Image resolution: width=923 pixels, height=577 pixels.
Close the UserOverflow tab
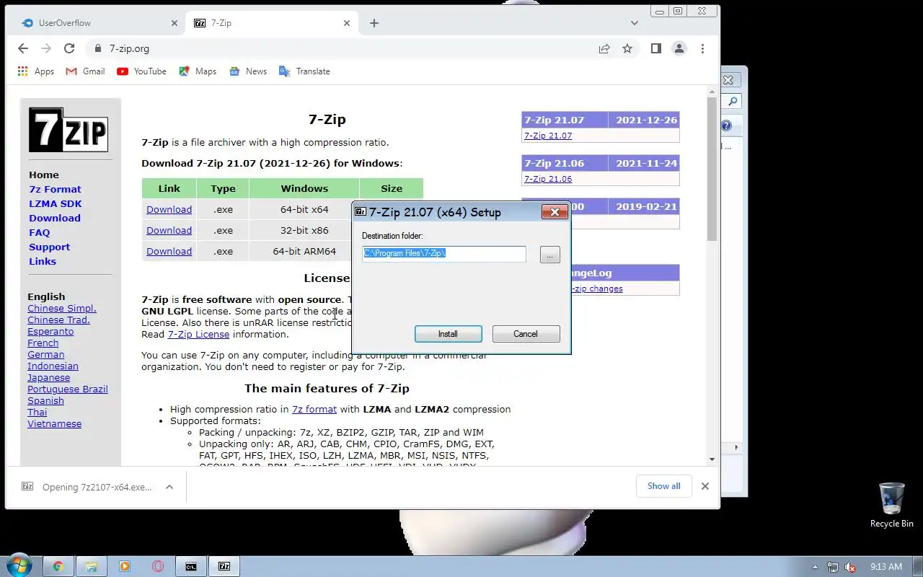tap(175, 23)
